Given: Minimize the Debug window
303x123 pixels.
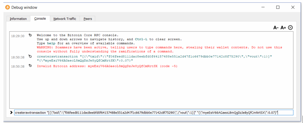Looking at the screenshot, I should point(263,7).
